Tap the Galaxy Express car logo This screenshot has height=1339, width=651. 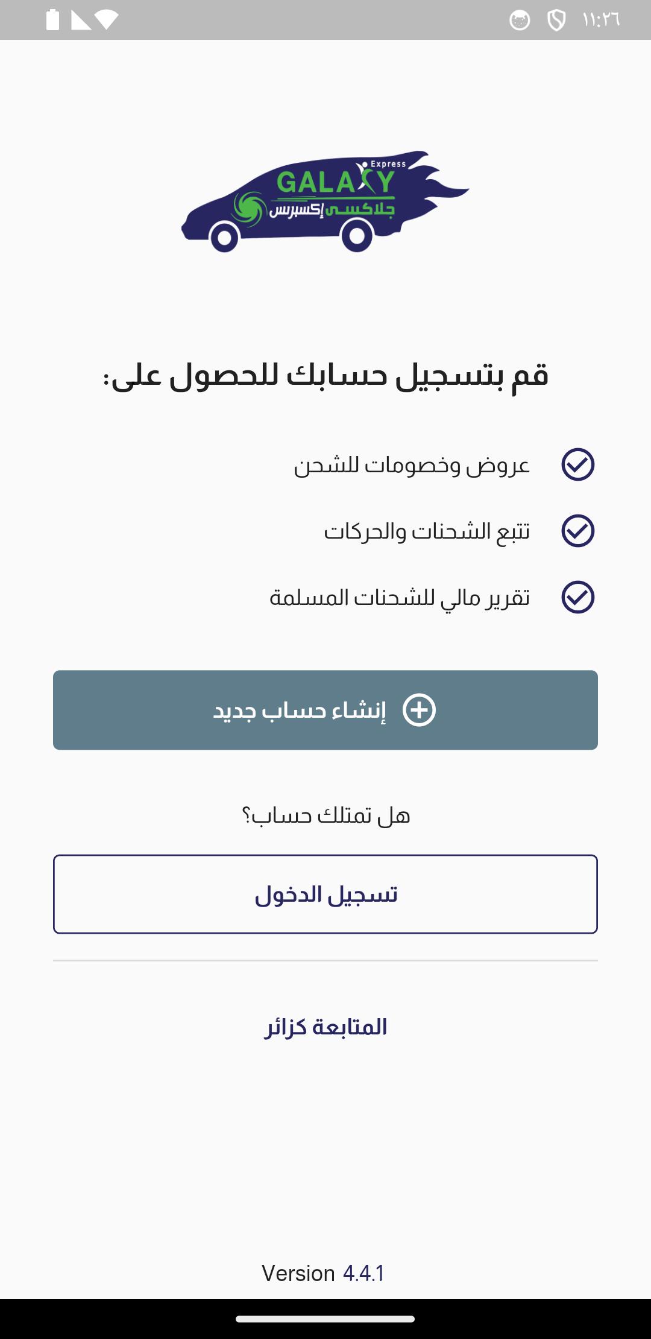(x=325, y=201)
